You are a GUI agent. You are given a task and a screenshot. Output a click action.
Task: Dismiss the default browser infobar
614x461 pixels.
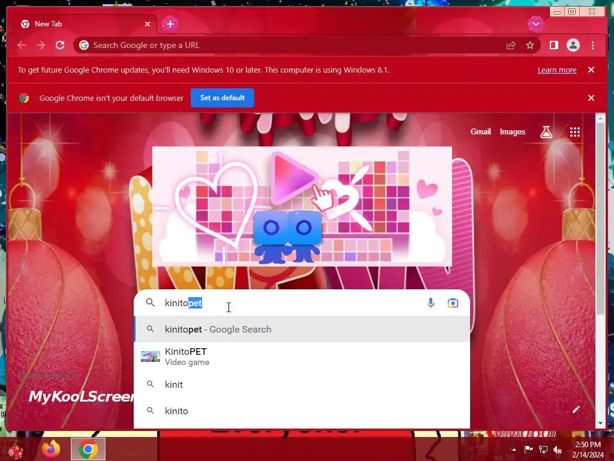591,98
